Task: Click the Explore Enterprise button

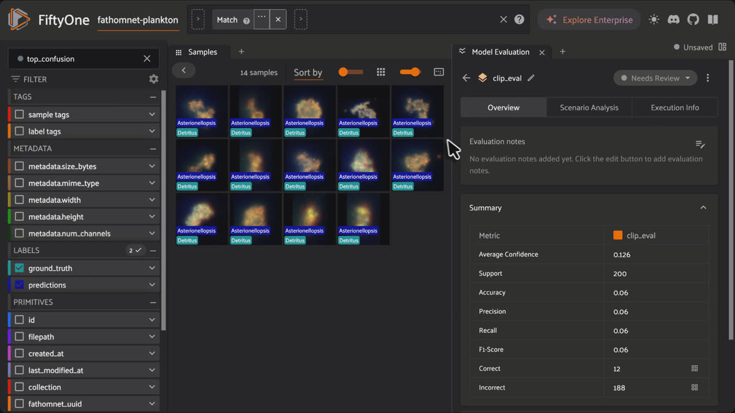Action: click(x=589, y=20)
